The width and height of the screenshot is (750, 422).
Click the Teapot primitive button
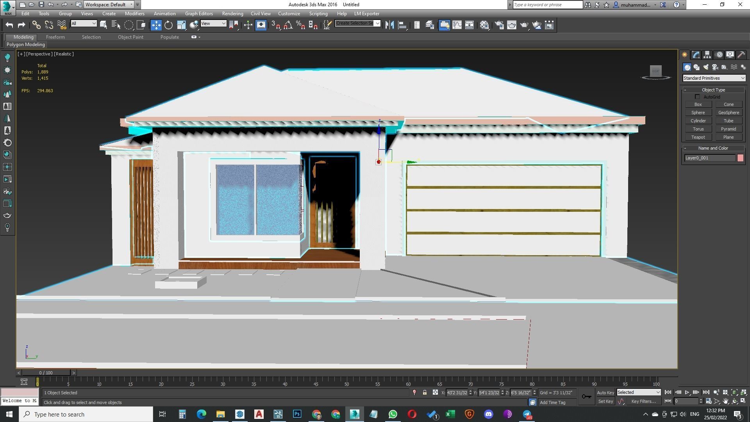[x=698, y=137]
